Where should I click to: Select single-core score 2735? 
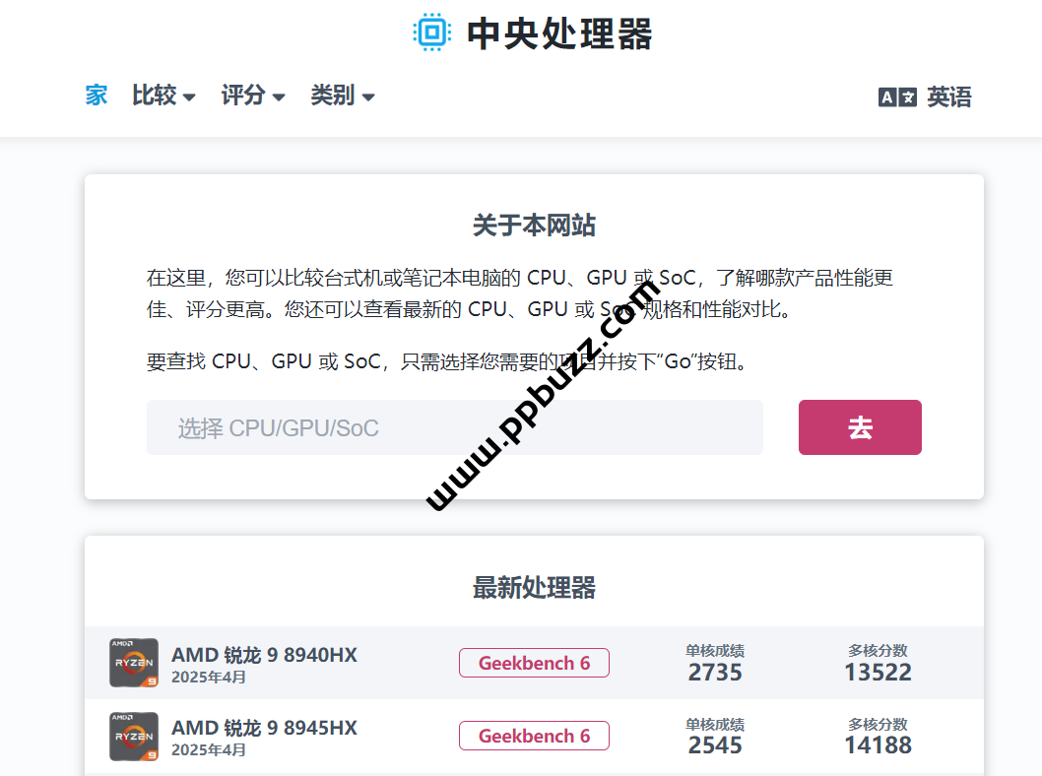(x=715, y=673)
